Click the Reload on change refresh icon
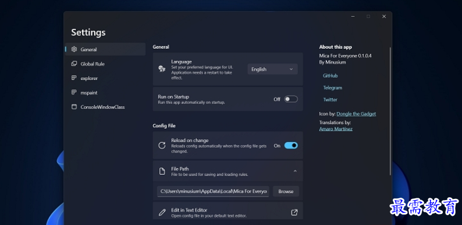 [x=162, y=146]
